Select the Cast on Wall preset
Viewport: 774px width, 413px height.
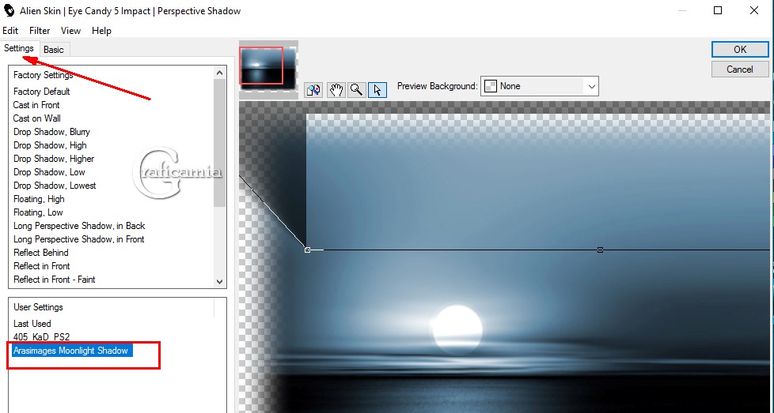37,118
